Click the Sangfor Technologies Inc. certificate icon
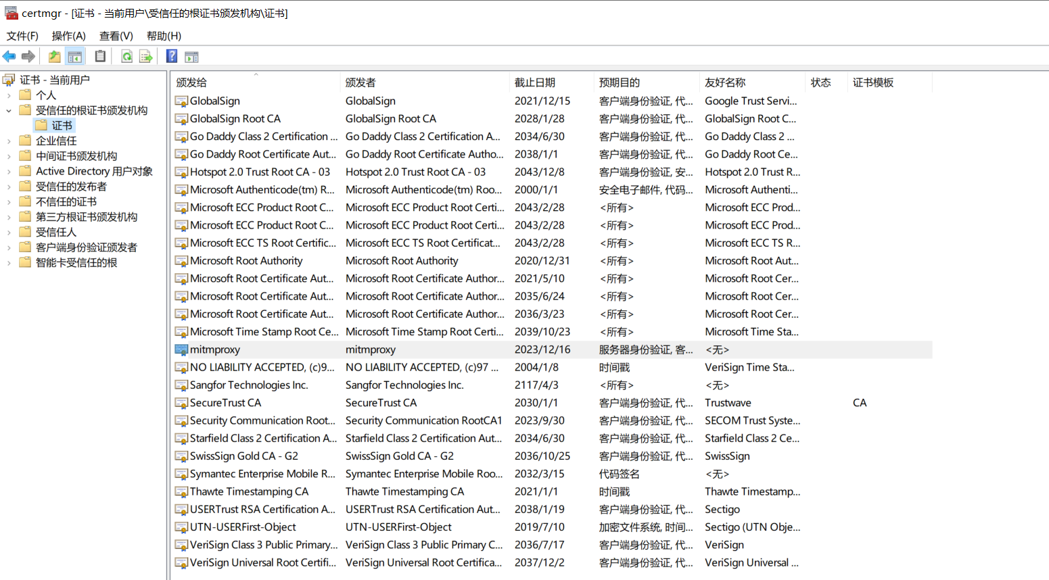The image size is (1049, 580). [181, 385]
